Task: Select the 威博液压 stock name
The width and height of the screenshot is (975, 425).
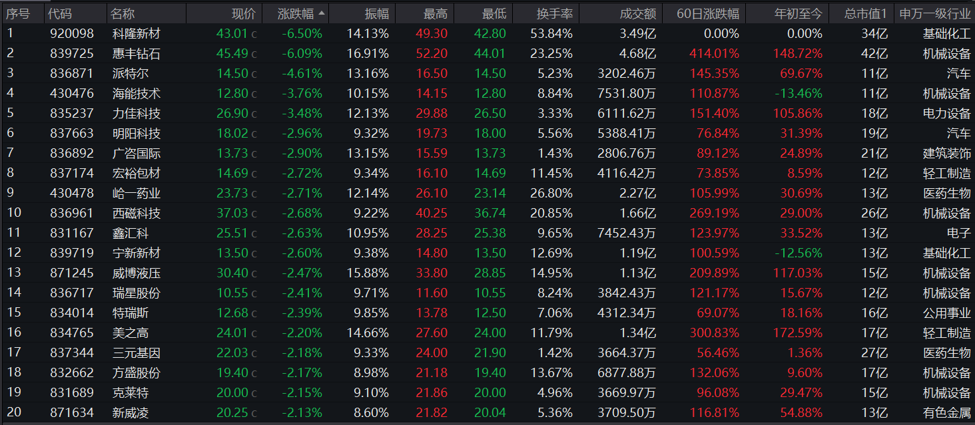Action: click(137, 273)
